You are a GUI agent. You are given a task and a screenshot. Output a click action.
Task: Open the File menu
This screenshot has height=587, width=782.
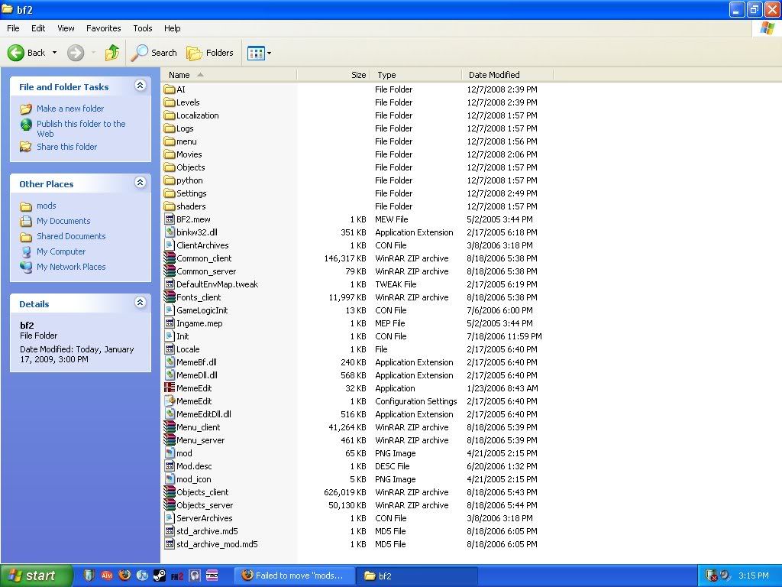(x=13, y=28)
